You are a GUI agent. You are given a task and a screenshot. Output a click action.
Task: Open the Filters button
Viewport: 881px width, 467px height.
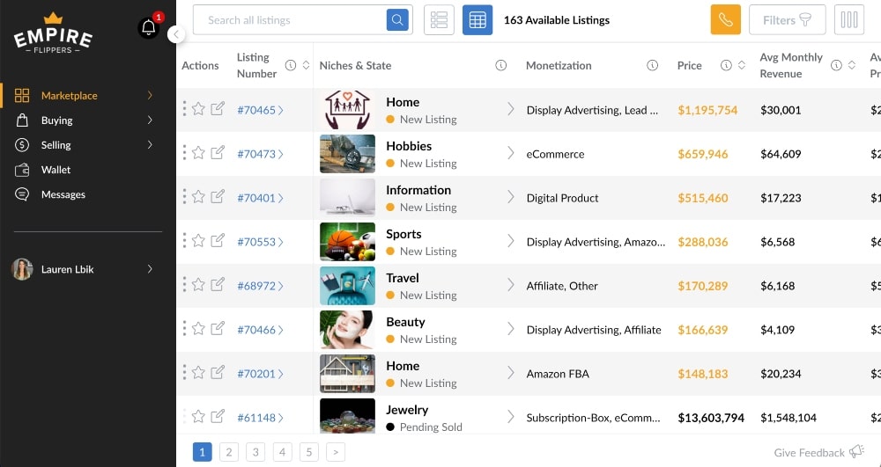787,20
